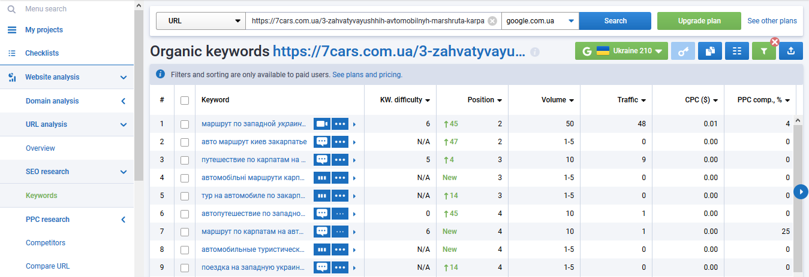Select Keywords in the sidebar
The width and height of the screenshot is (809, 277).
pyautogui.click(x=41, y=196)
